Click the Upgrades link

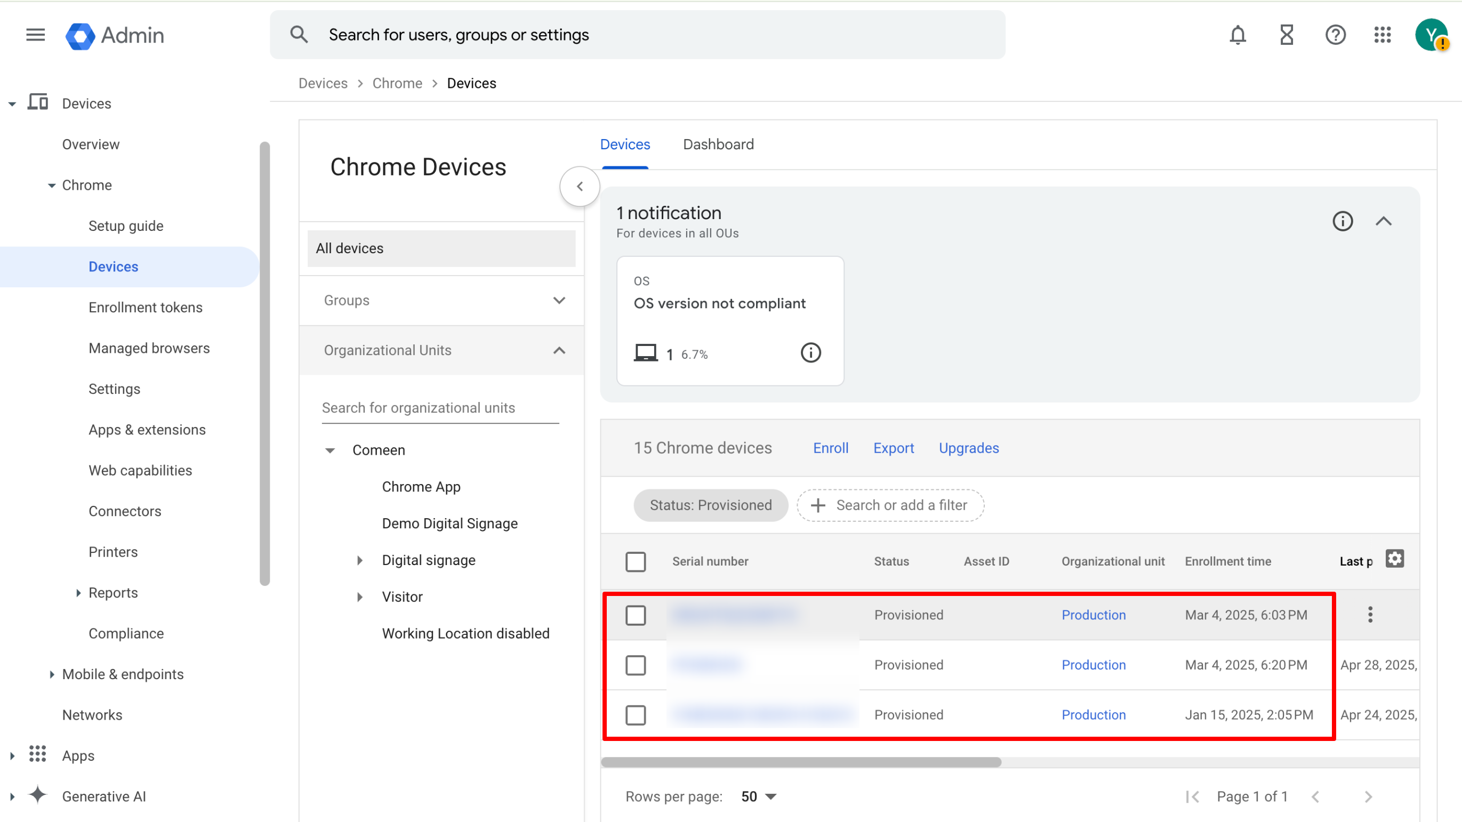[x=968, y=448]
